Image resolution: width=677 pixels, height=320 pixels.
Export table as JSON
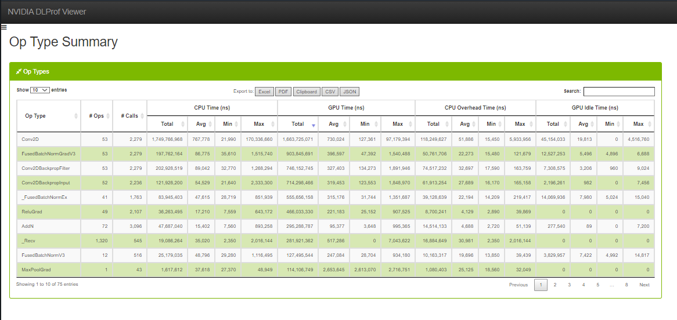pos(350,92)
